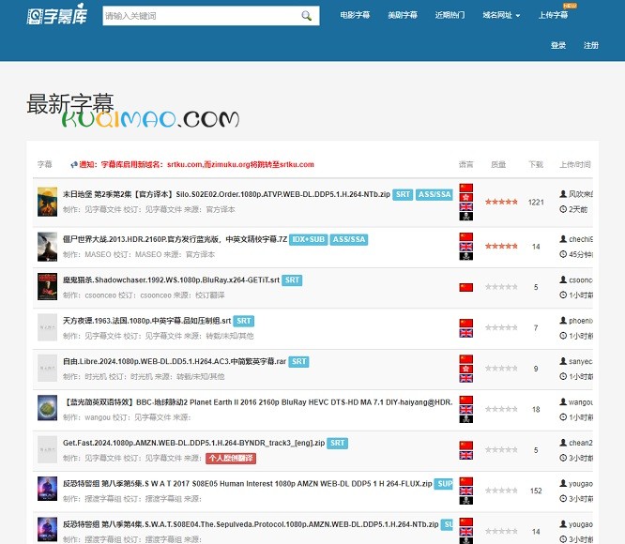Click the SRT tag on Shadowchaser row

tap(292, 280)
